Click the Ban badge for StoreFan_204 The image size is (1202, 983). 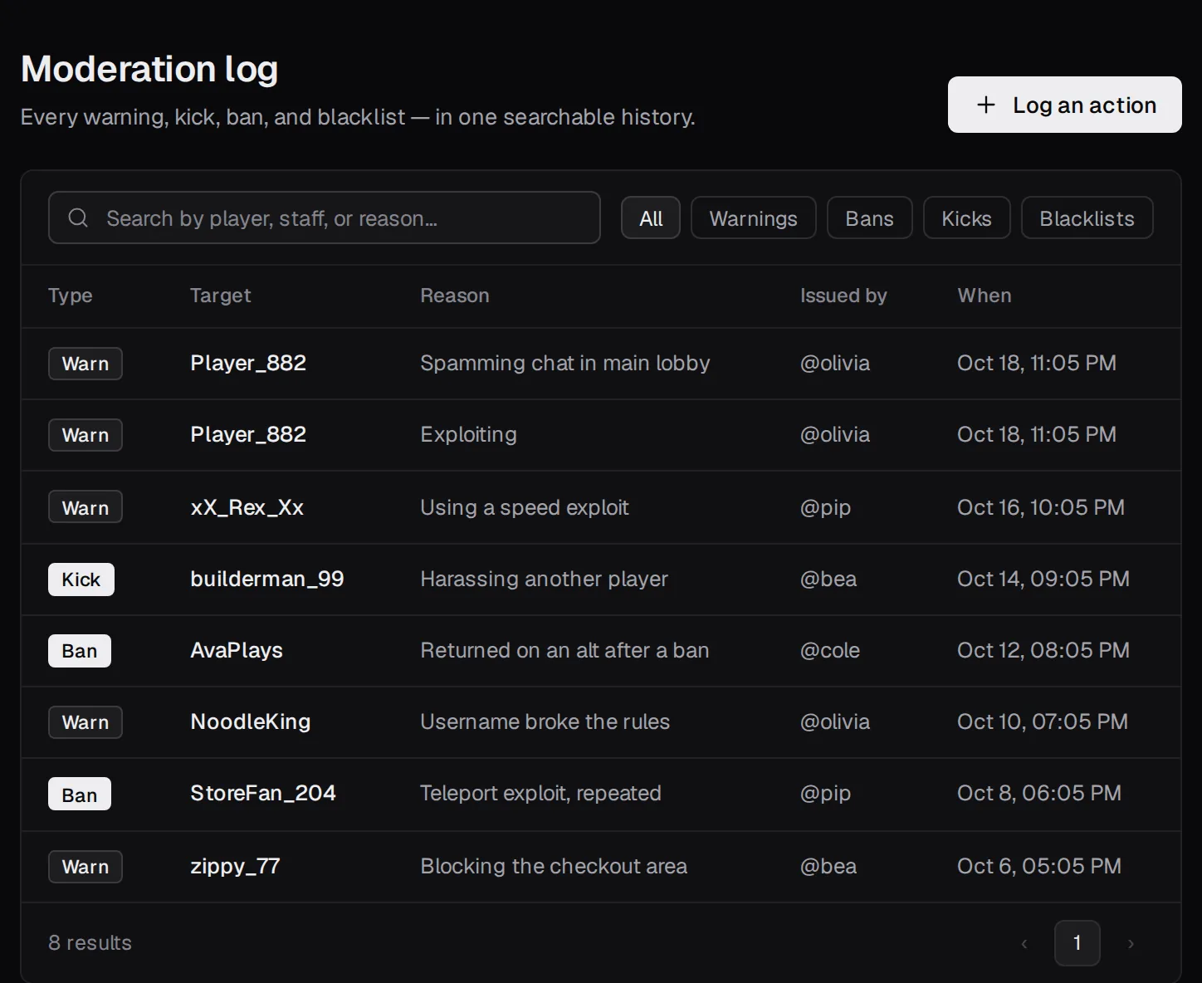79,795
